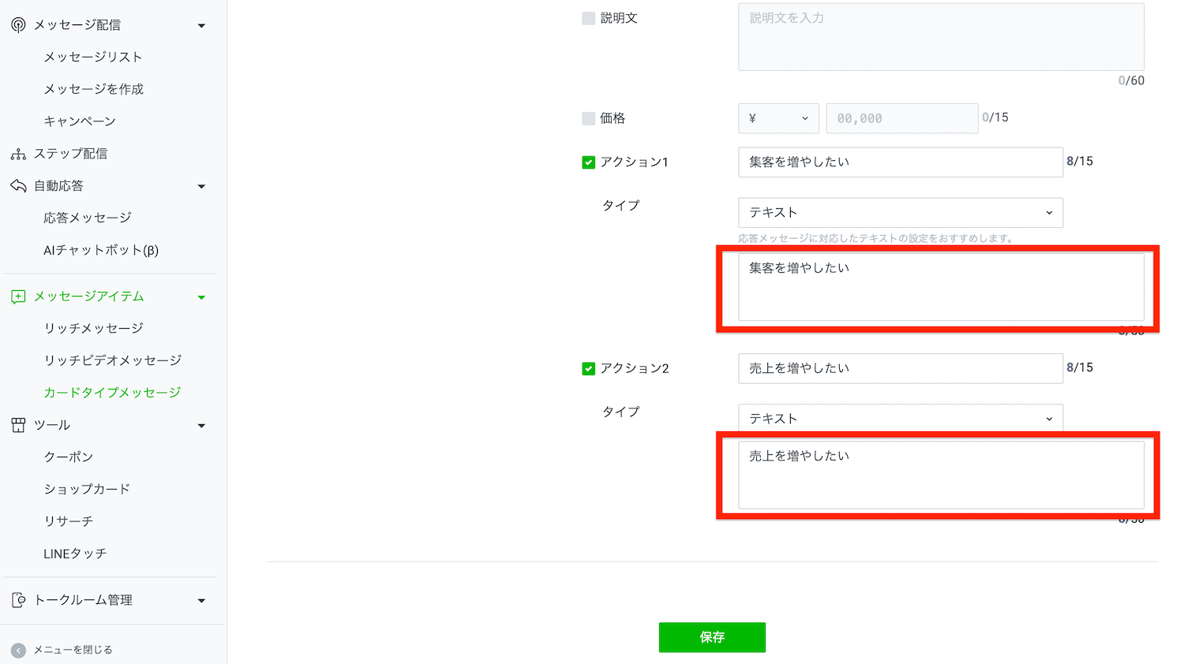Enable the 価格 checkbox
This screenshot has height=664, width=1184.
588,118
